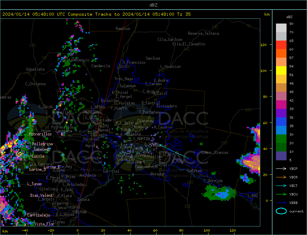Click the MENDOZA city label on the map
Screen dimensions: 307x235
(x=91, y=112)
